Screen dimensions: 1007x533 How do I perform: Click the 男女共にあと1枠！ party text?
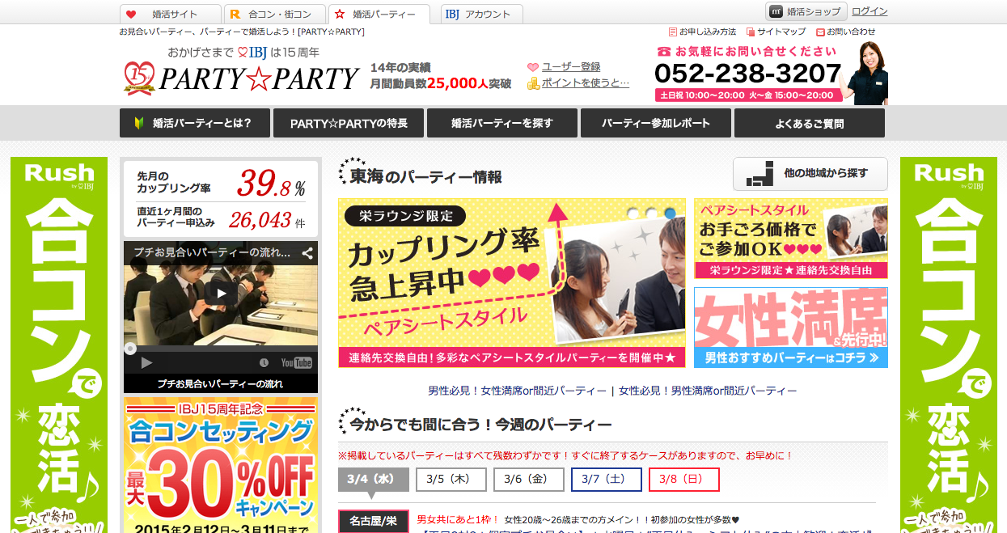click(x=458, y=519)
